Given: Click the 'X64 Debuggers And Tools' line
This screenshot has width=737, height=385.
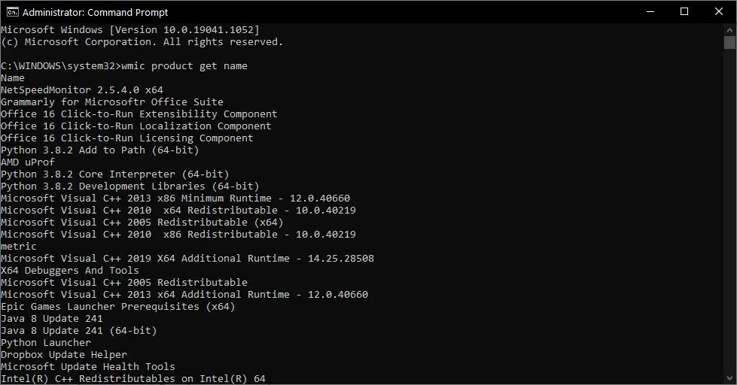Looking at the screenshot, I should (69, 271).
